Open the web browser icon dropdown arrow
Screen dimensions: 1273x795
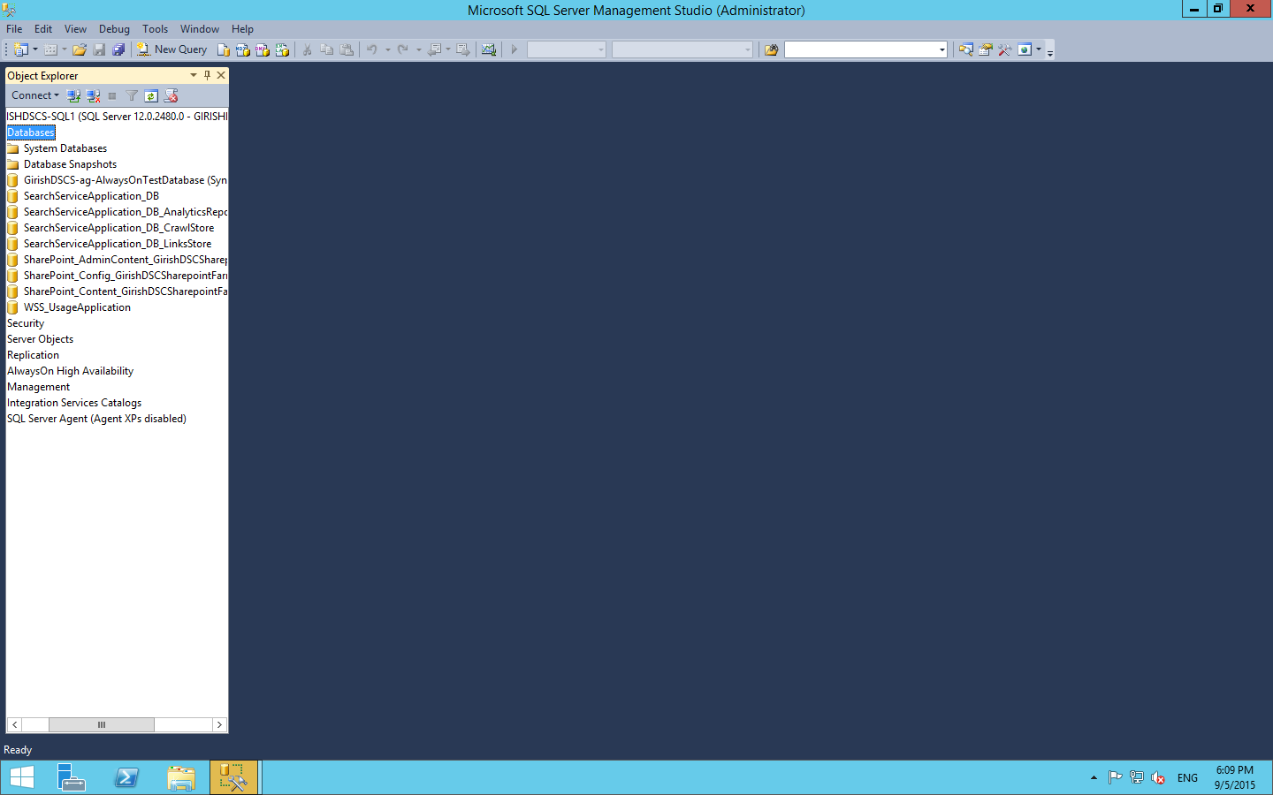1039,49
